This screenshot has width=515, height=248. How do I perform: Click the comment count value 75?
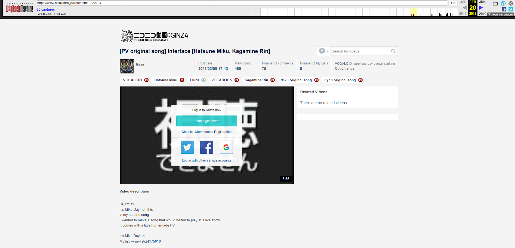click(x=264, y=69)
